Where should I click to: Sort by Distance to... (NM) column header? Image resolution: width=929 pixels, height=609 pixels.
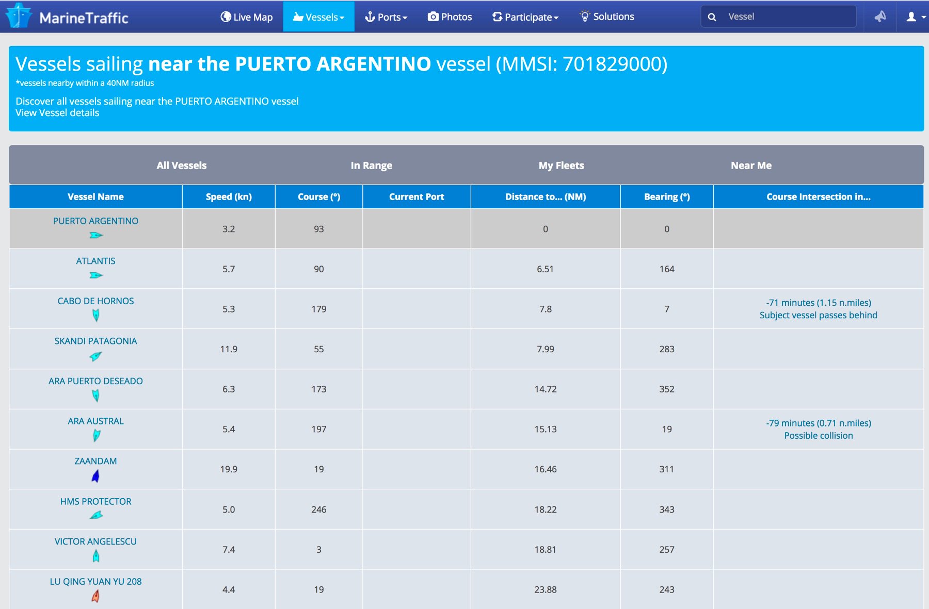[x=546, y=196]
